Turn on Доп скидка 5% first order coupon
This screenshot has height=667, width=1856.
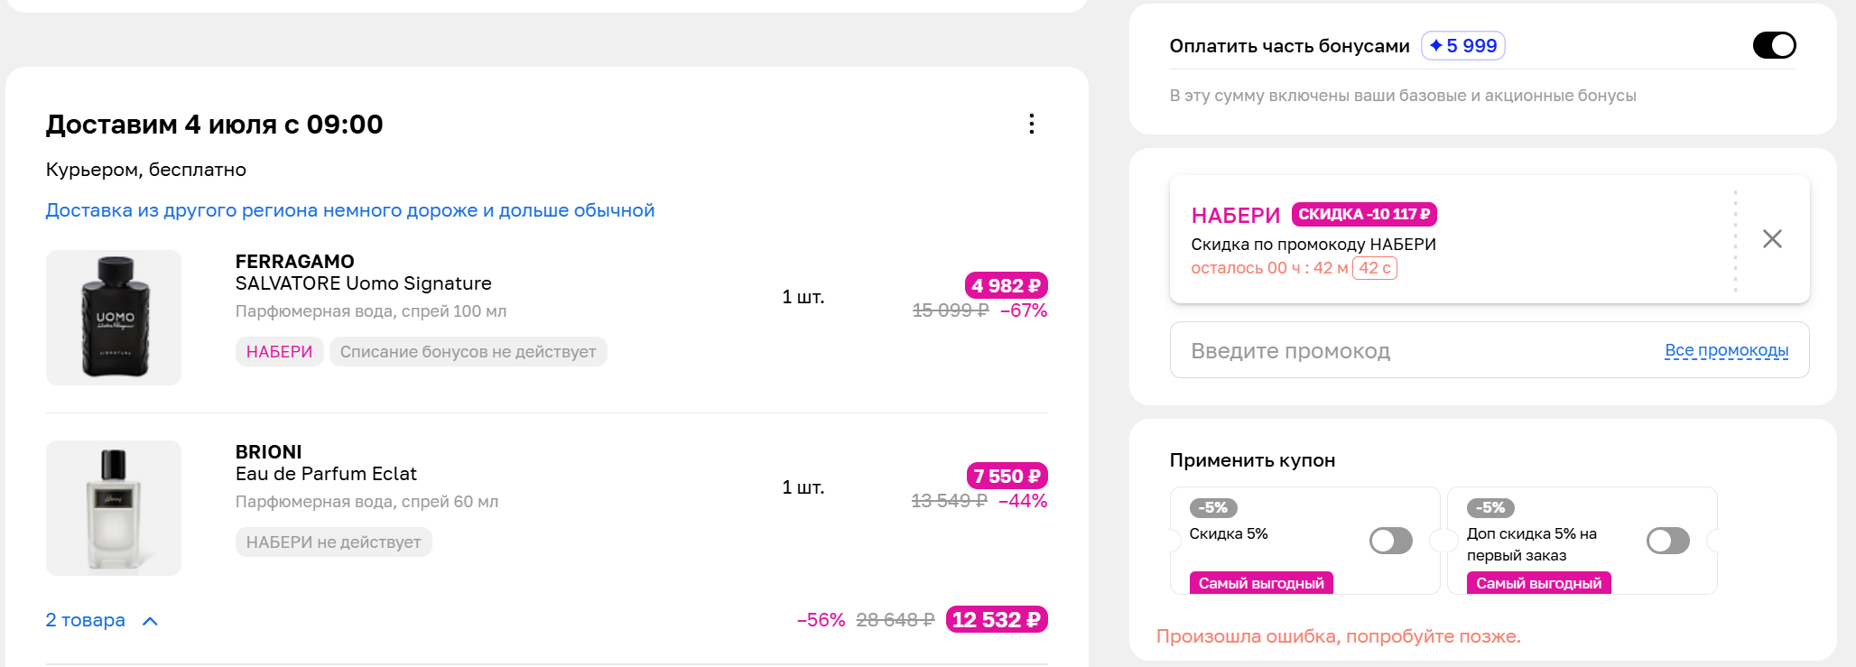[1668, 541]
